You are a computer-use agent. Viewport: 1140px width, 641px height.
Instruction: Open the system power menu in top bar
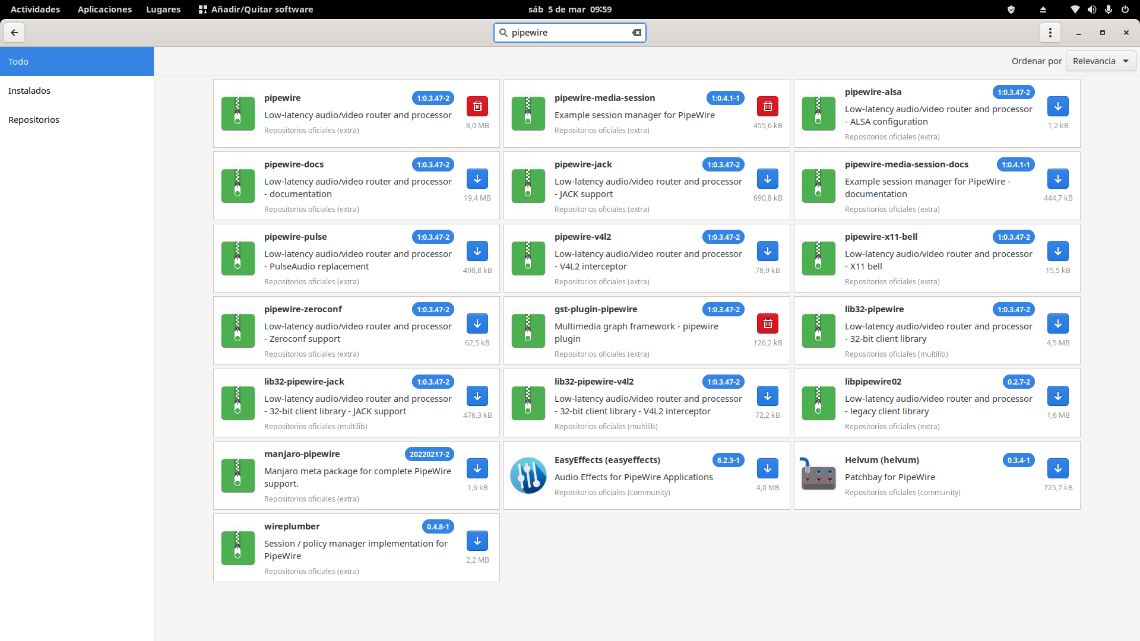(1125, 9)
